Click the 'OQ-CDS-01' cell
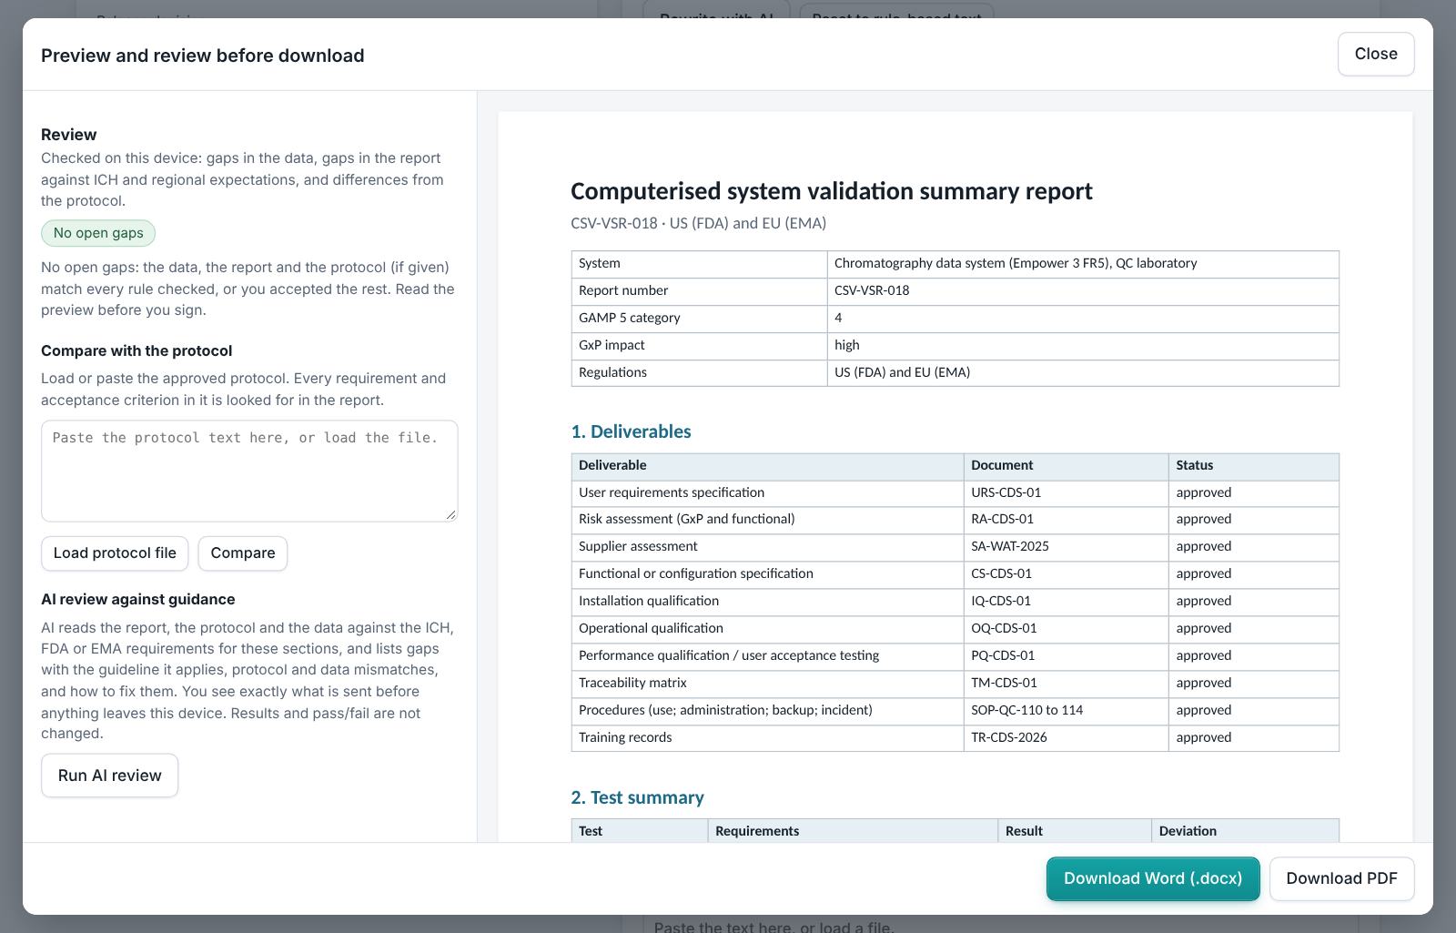This screenshot has height=933, width=1456. [1066, 628]
